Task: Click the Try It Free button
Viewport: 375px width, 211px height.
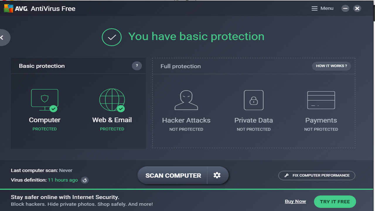Action: (335, 202)
